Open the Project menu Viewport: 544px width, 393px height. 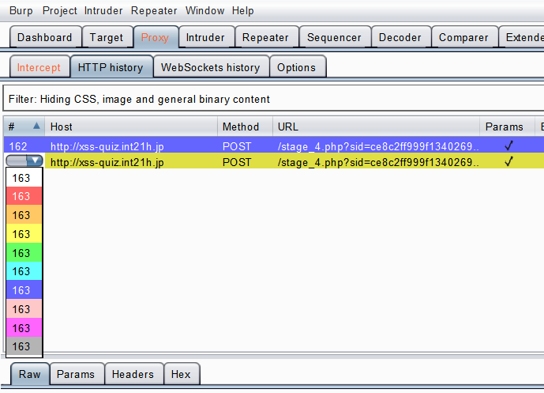pos(60,11)
